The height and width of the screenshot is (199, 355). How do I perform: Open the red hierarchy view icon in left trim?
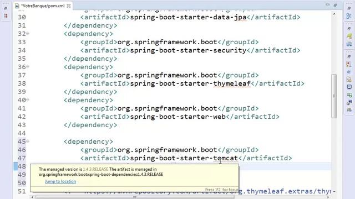click(x=6, y=16)
